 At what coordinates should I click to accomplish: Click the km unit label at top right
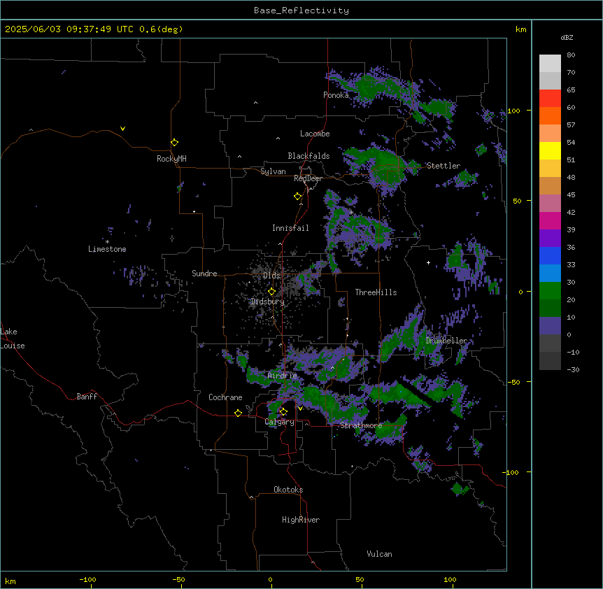tap(521, 29)
